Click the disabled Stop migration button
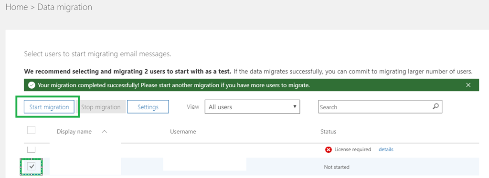This screenshot has width=489, height=178. coord(101,107)
